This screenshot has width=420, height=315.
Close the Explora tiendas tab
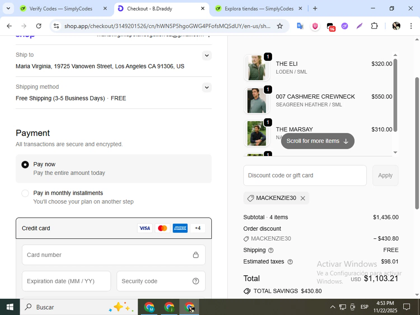[300, 8]
